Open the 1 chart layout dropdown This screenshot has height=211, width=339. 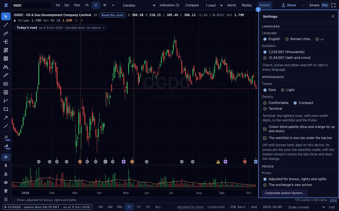click(214, 5)
